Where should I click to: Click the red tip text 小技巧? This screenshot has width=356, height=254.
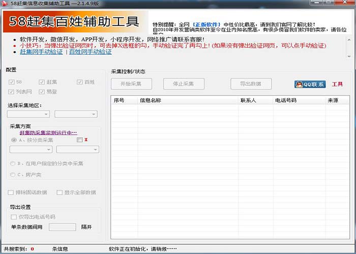click(173, 46)
